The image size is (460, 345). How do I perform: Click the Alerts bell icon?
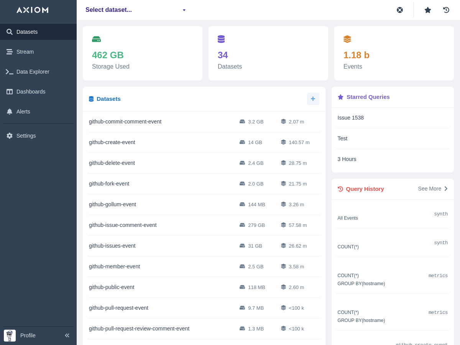point(10,112)
